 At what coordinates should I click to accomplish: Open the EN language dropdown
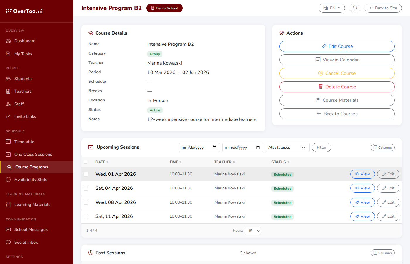pos(332,8)
